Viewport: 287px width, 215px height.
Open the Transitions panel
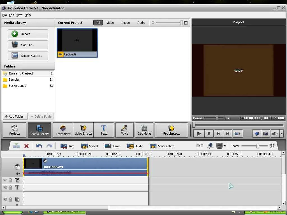63,130
